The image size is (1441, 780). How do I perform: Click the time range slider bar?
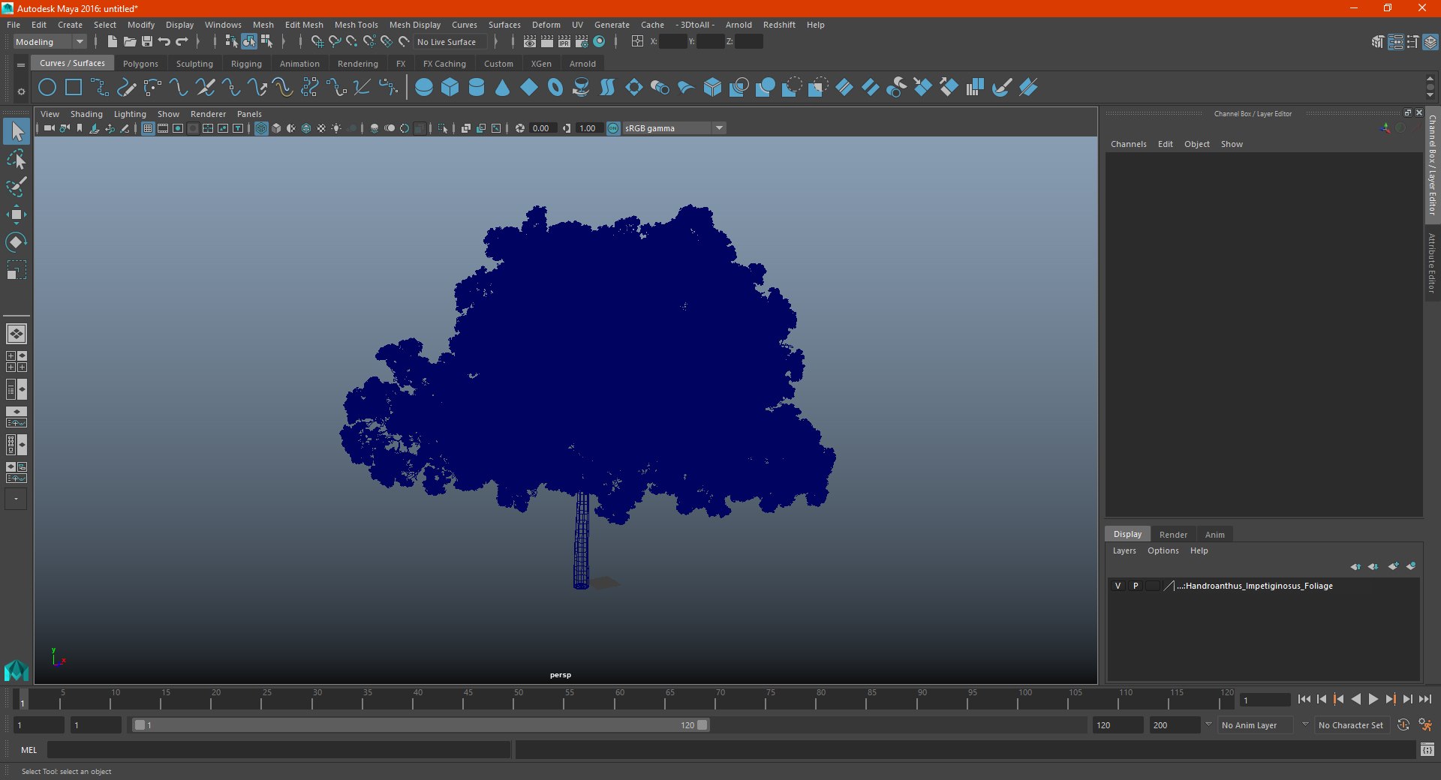coord(420,725)
